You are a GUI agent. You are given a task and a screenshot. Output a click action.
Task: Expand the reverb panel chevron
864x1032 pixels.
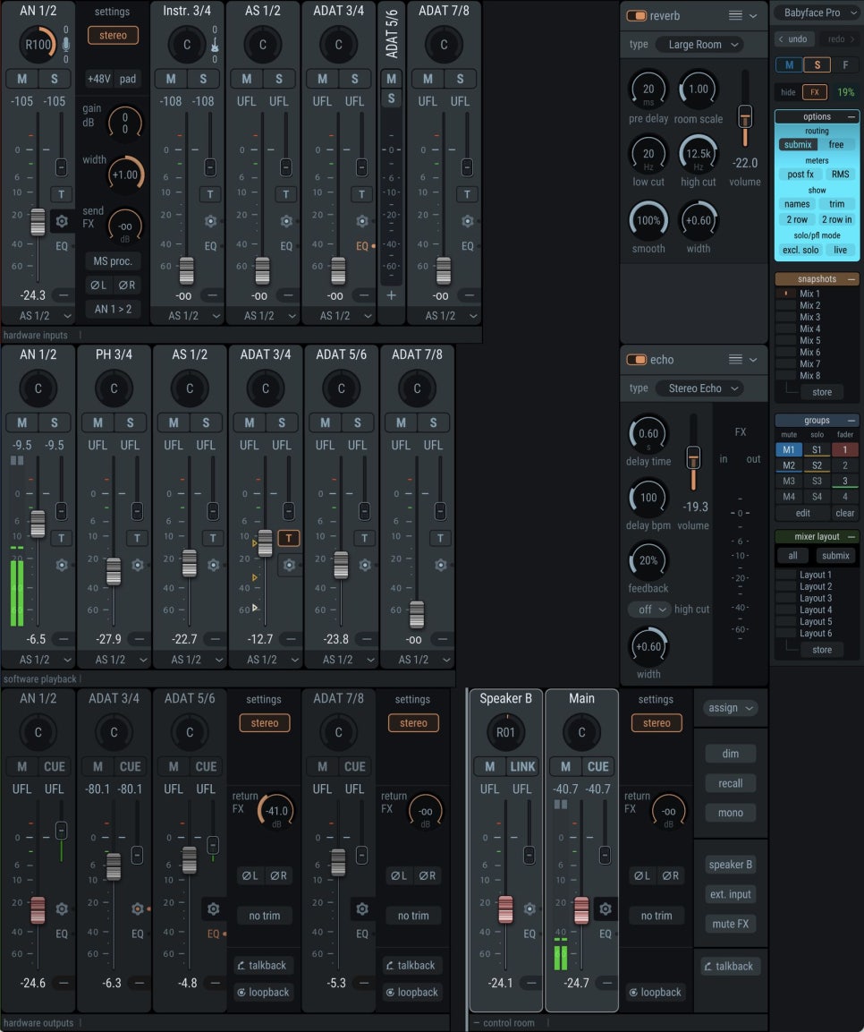[x=753, y=15]
